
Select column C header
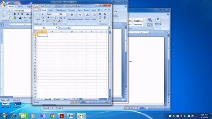coord(62,32)
